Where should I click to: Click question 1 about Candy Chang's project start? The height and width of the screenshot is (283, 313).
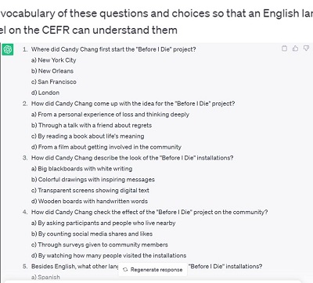click(113, 49)
